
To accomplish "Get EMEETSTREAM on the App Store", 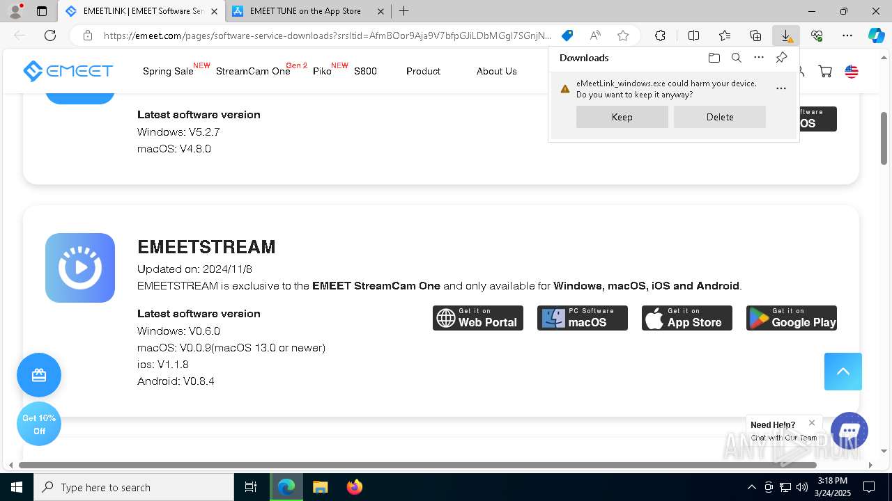I will tap(687, 318).
